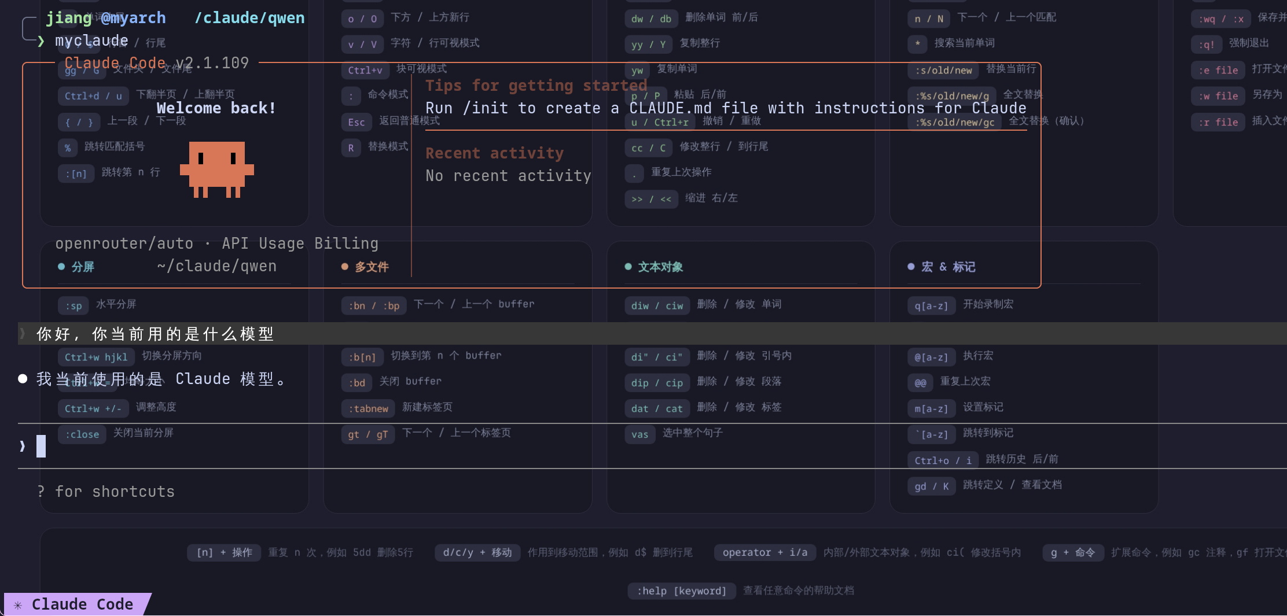Click the "dip / cip" key in cheat sheet
The width and height of the screenshot is (1287, 616).
[657, 382]
